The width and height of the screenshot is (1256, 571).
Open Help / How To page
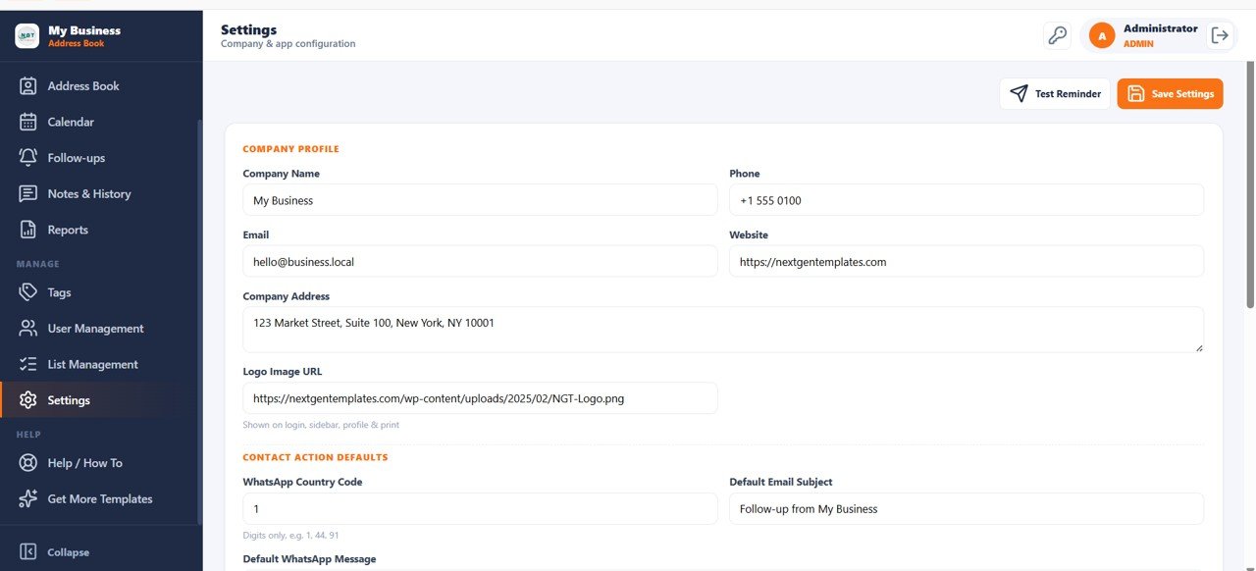[99, 463]
